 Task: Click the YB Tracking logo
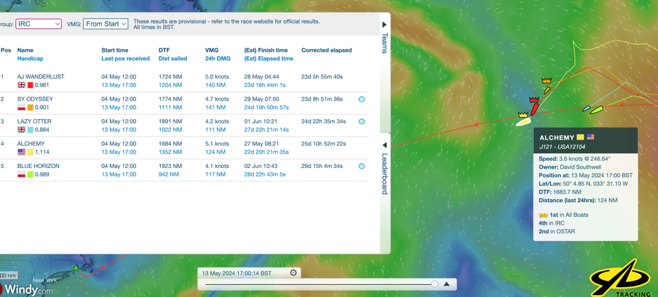click(x=621, y=279)
